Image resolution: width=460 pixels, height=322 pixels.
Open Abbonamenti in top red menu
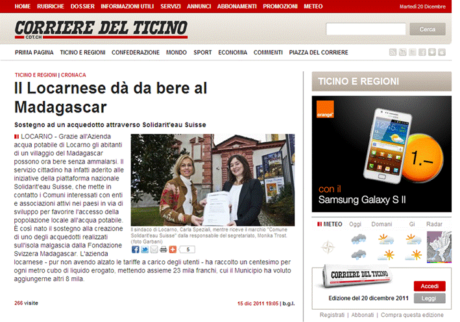(x=236, y=6)
